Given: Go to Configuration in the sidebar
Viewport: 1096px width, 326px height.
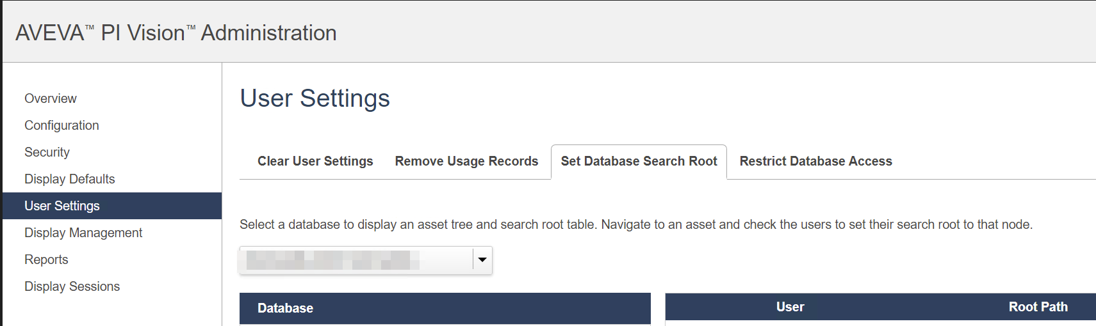Looking at the screenshot, I should [x=61, y=125].
